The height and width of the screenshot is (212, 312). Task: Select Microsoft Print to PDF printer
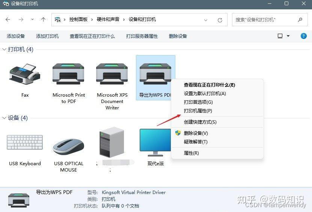(68, 74)
